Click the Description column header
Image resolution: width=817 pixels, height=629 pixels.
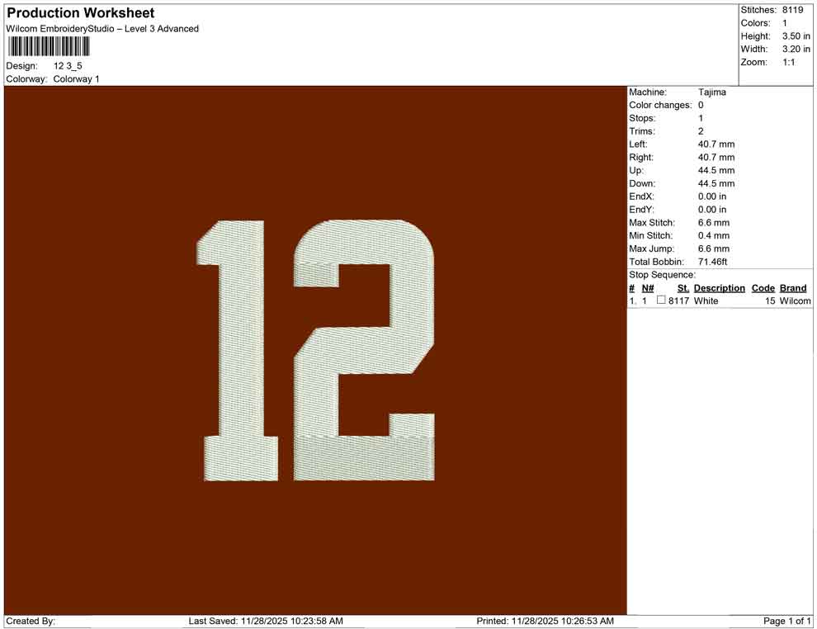719,287
